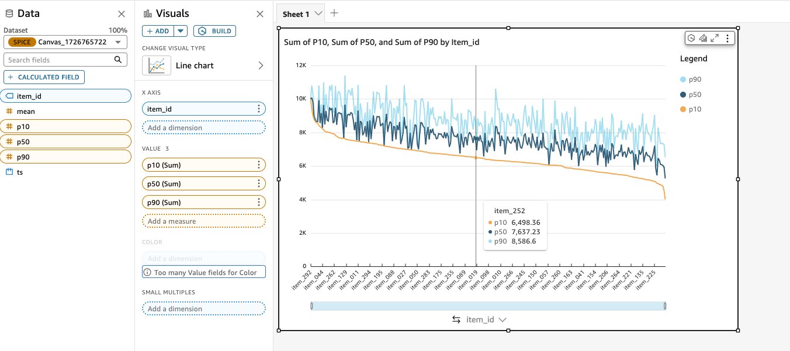Close the Data panel
The image size is (790, 351).
point(121,14)
